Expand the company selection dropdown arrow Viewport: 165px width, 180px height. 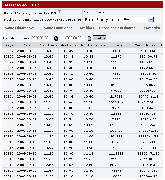pyautogui.click(x=151, y=20)
